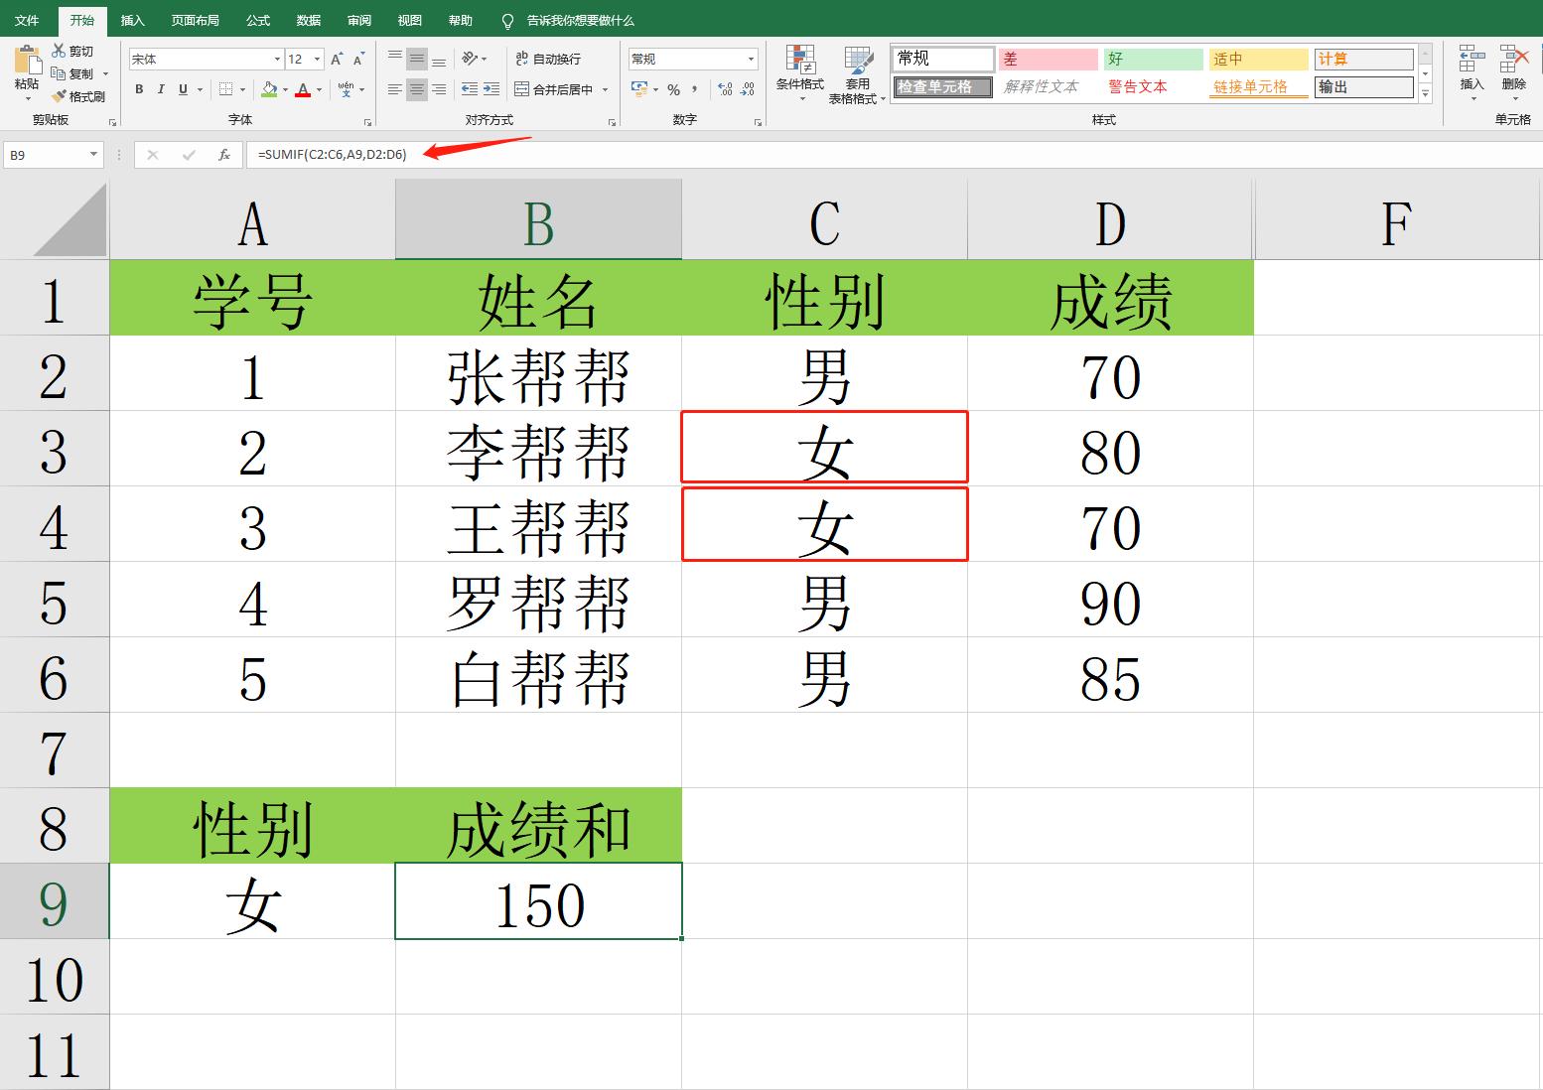Toggle align text left
Image resolution: width=1543 pixels, height=1090 pixels.
pos(395,89)
